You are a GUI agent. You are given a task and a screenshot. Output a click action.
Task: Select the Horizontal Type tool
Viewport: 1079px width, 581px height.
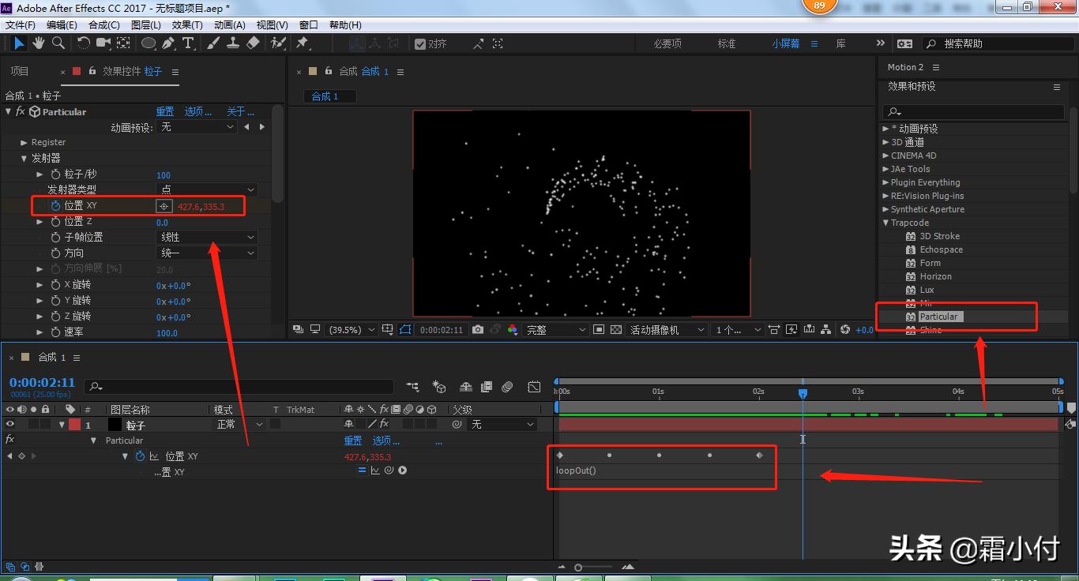pyautogui.click(x=188, y=43)
